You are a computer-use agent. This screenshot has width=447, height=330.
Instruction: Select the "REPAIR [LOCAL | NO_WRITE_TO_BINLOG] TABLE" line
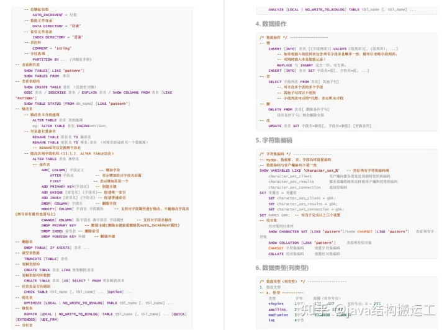(x=105, y=314)
